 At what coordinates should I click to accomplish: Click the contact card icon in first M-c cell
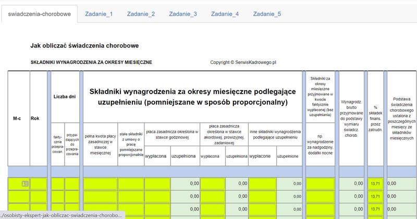(25, 184)
